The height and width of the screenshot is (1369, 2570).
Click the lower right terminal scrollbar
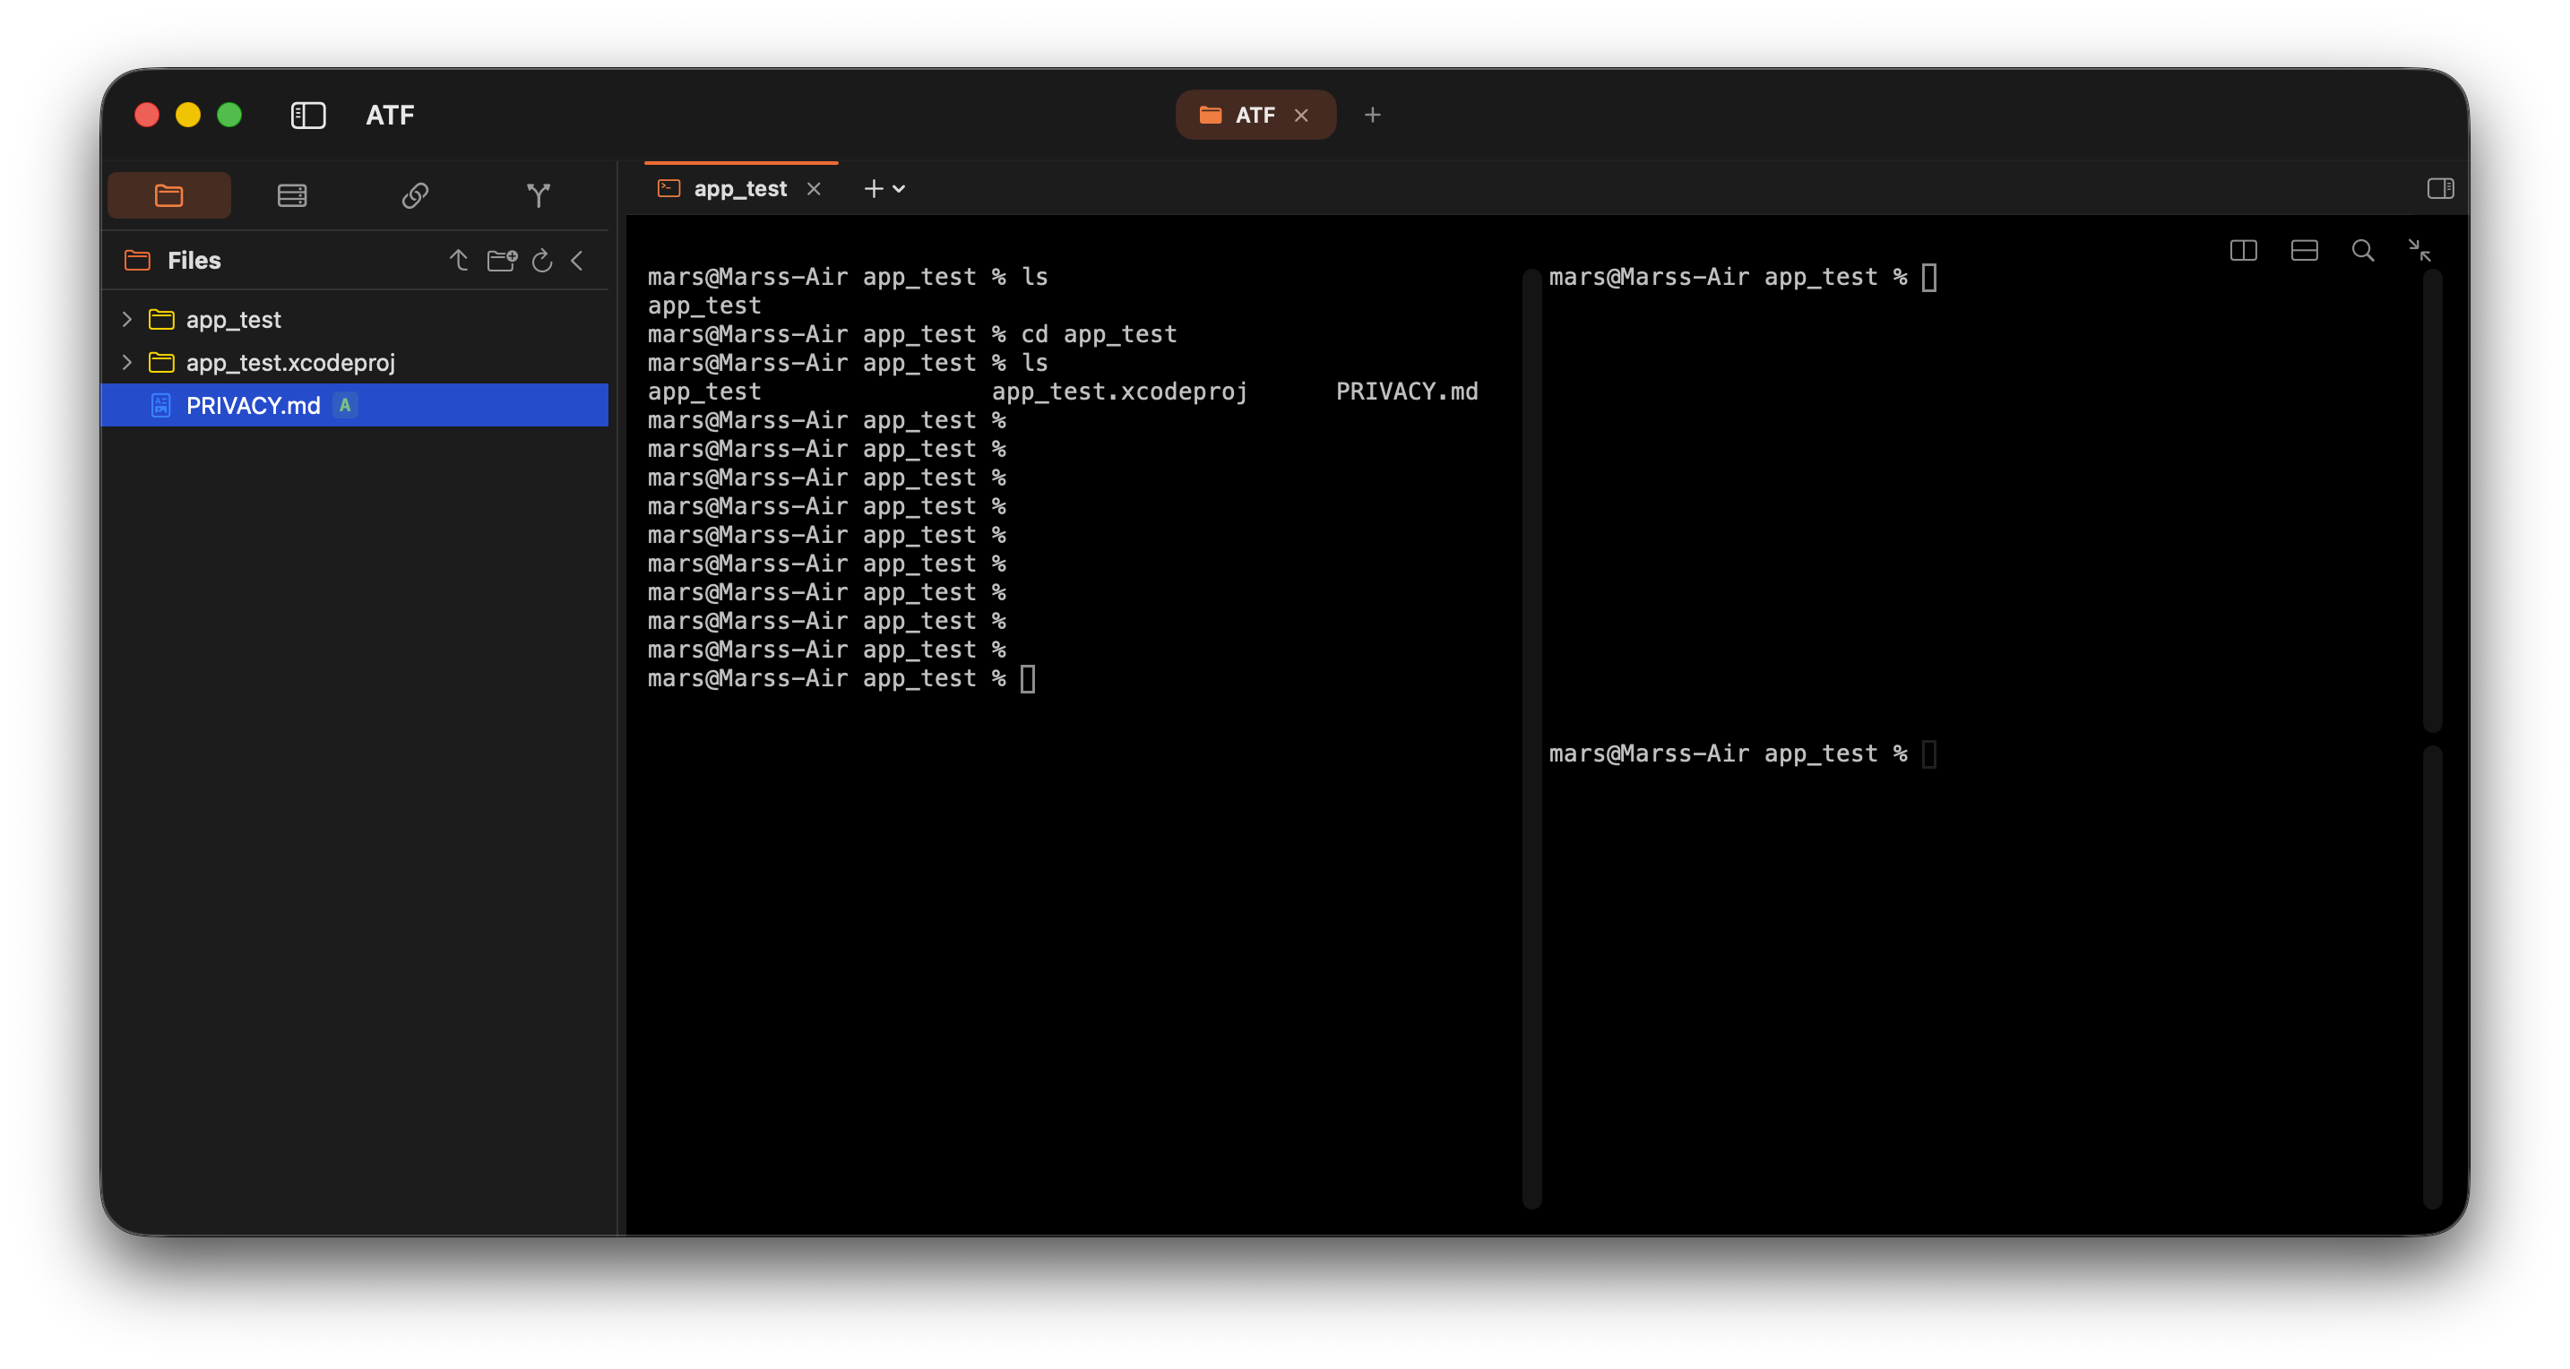coord(2432,977)
